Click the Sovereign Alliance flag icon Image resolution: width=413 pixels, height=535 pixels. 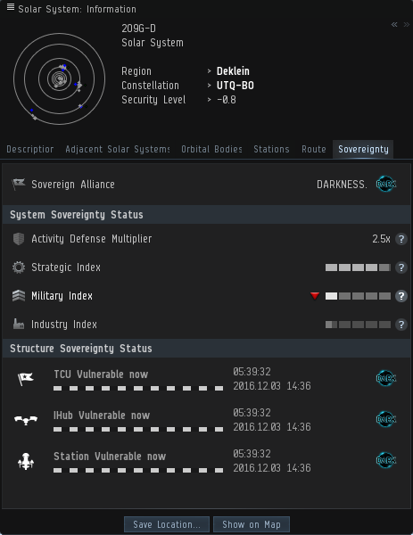19,185
